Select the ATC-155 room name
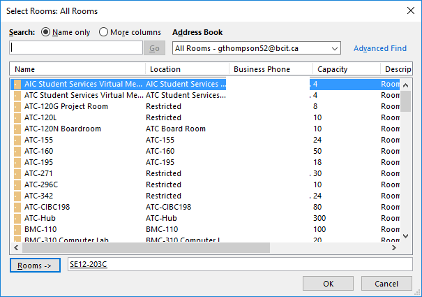422x297 pixels. tap(39, 140)
